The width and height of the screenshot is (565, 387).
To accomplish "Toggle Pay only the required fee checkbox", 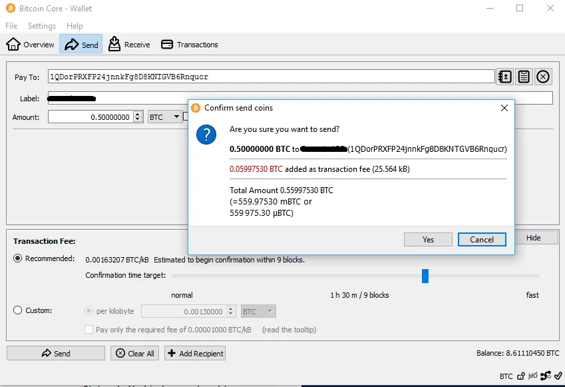I will click(89, 329).
